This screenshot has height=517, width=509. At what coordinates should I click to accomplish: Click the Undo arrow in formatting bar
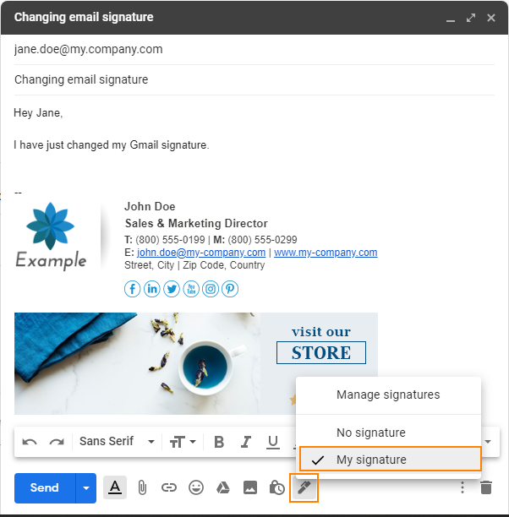click(30, 441)
